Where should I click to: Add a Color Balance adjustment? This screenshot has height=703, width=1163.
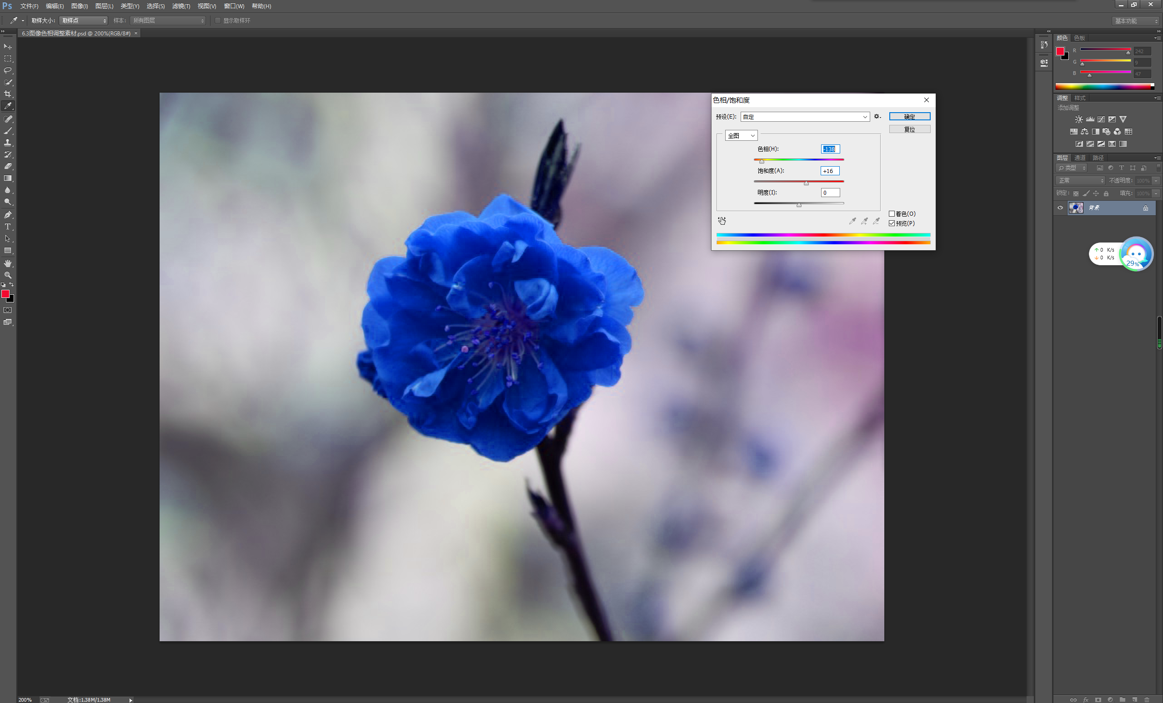(1085, 132)
